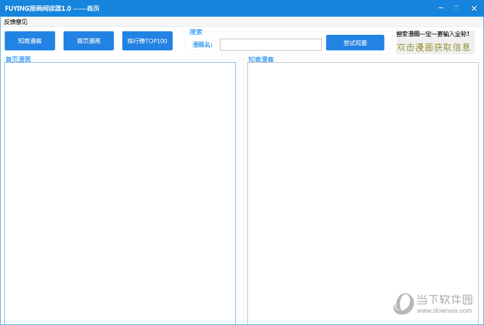The height and width of the screenshot is (325, 484).
Task: Click inside the empty 知音漫客 list panel
Action: pyautogui.click(x=363, y=191)
